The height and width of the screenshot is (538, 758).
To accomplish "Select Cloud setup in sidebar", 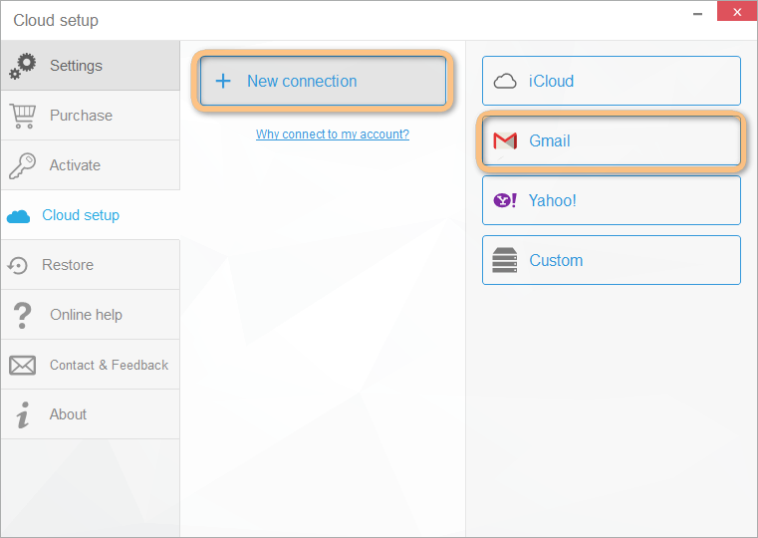I will pos(91,215).
